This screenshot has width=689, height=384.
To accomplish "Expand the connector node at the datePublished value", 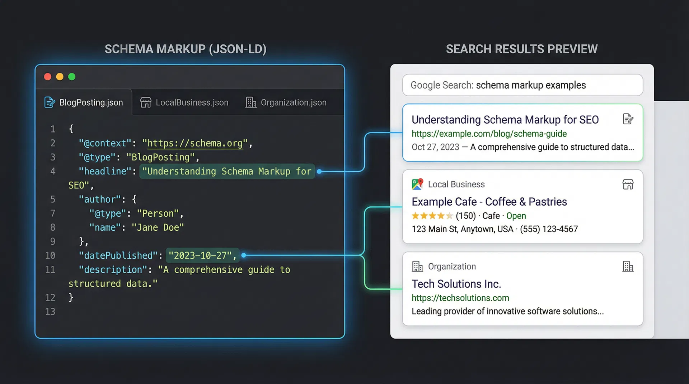I will pyautogui.click(x=244, y=255).
